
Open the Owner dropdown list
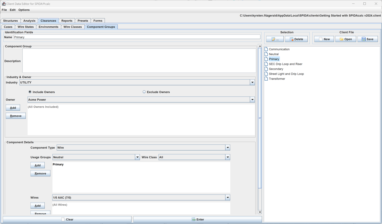tap(252, 100)
